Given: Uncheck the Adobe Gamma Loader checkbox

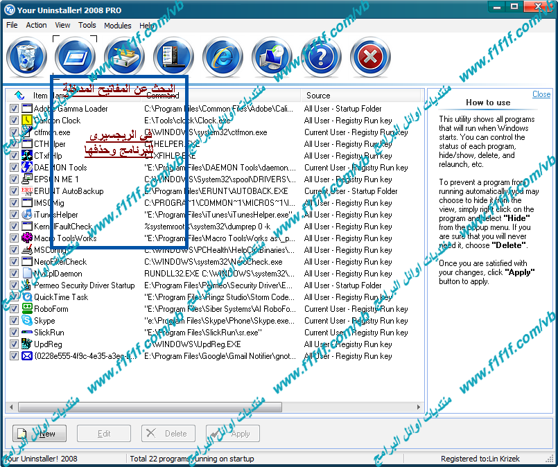Looking at the screenshot, I should click(x=15, y=109).
